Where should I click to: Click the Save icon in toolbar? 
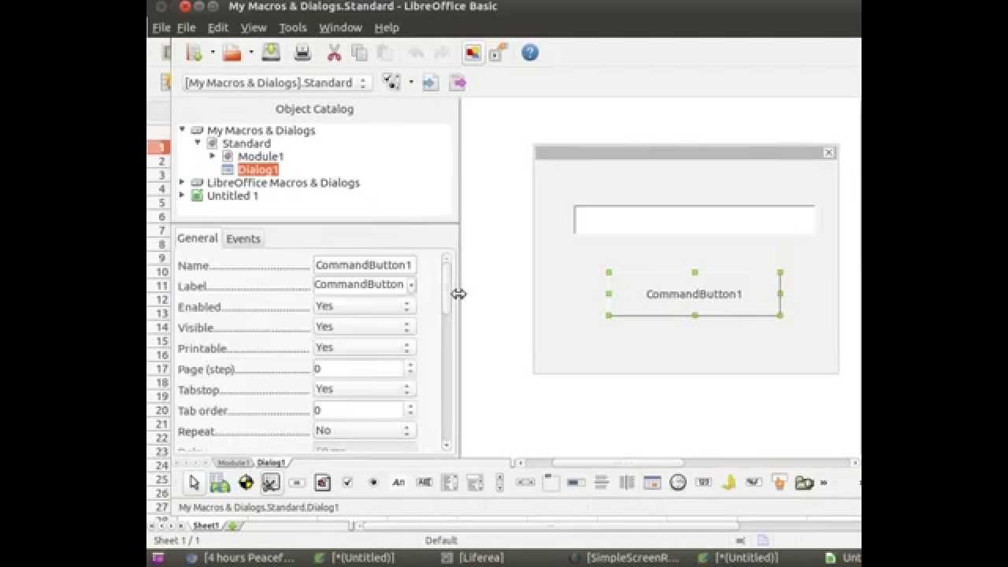click(x=271, y=53)
